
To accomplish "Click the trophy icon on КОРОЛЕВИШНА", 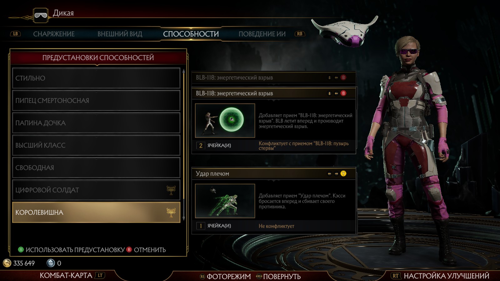I will coord(171,212).
